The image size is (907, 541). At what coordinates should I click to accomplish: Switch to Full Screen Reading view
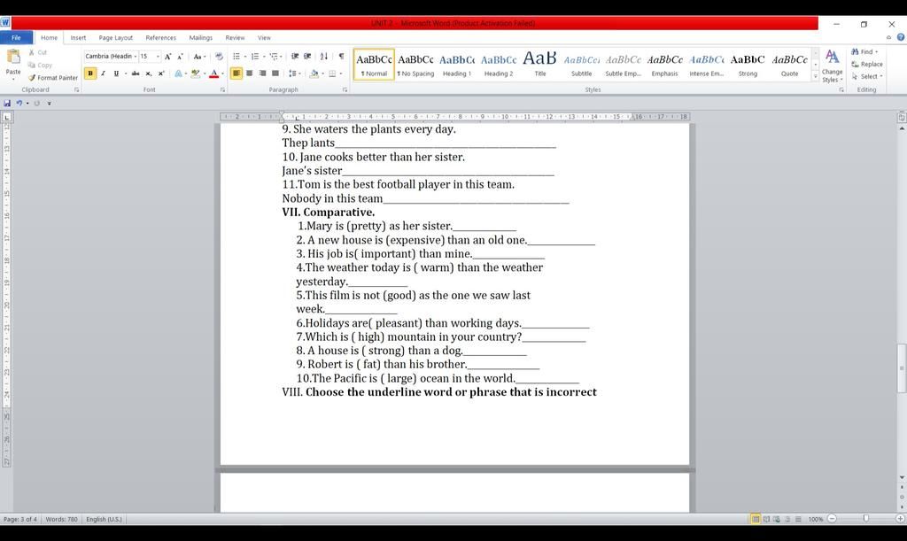pos(766,519)
